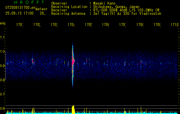Select the file name UT2509131700.pn
The width and height of the screenshot is (180, 114).
click(x=20, y=8)
